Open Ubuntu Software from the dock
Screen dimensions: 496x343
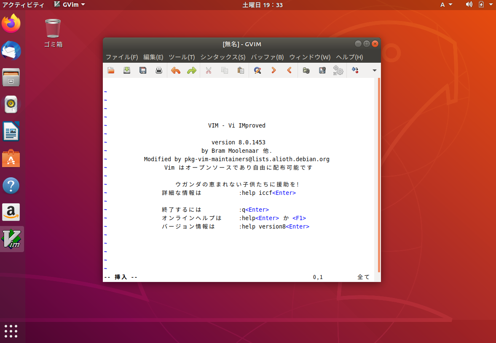click(11, 158)
